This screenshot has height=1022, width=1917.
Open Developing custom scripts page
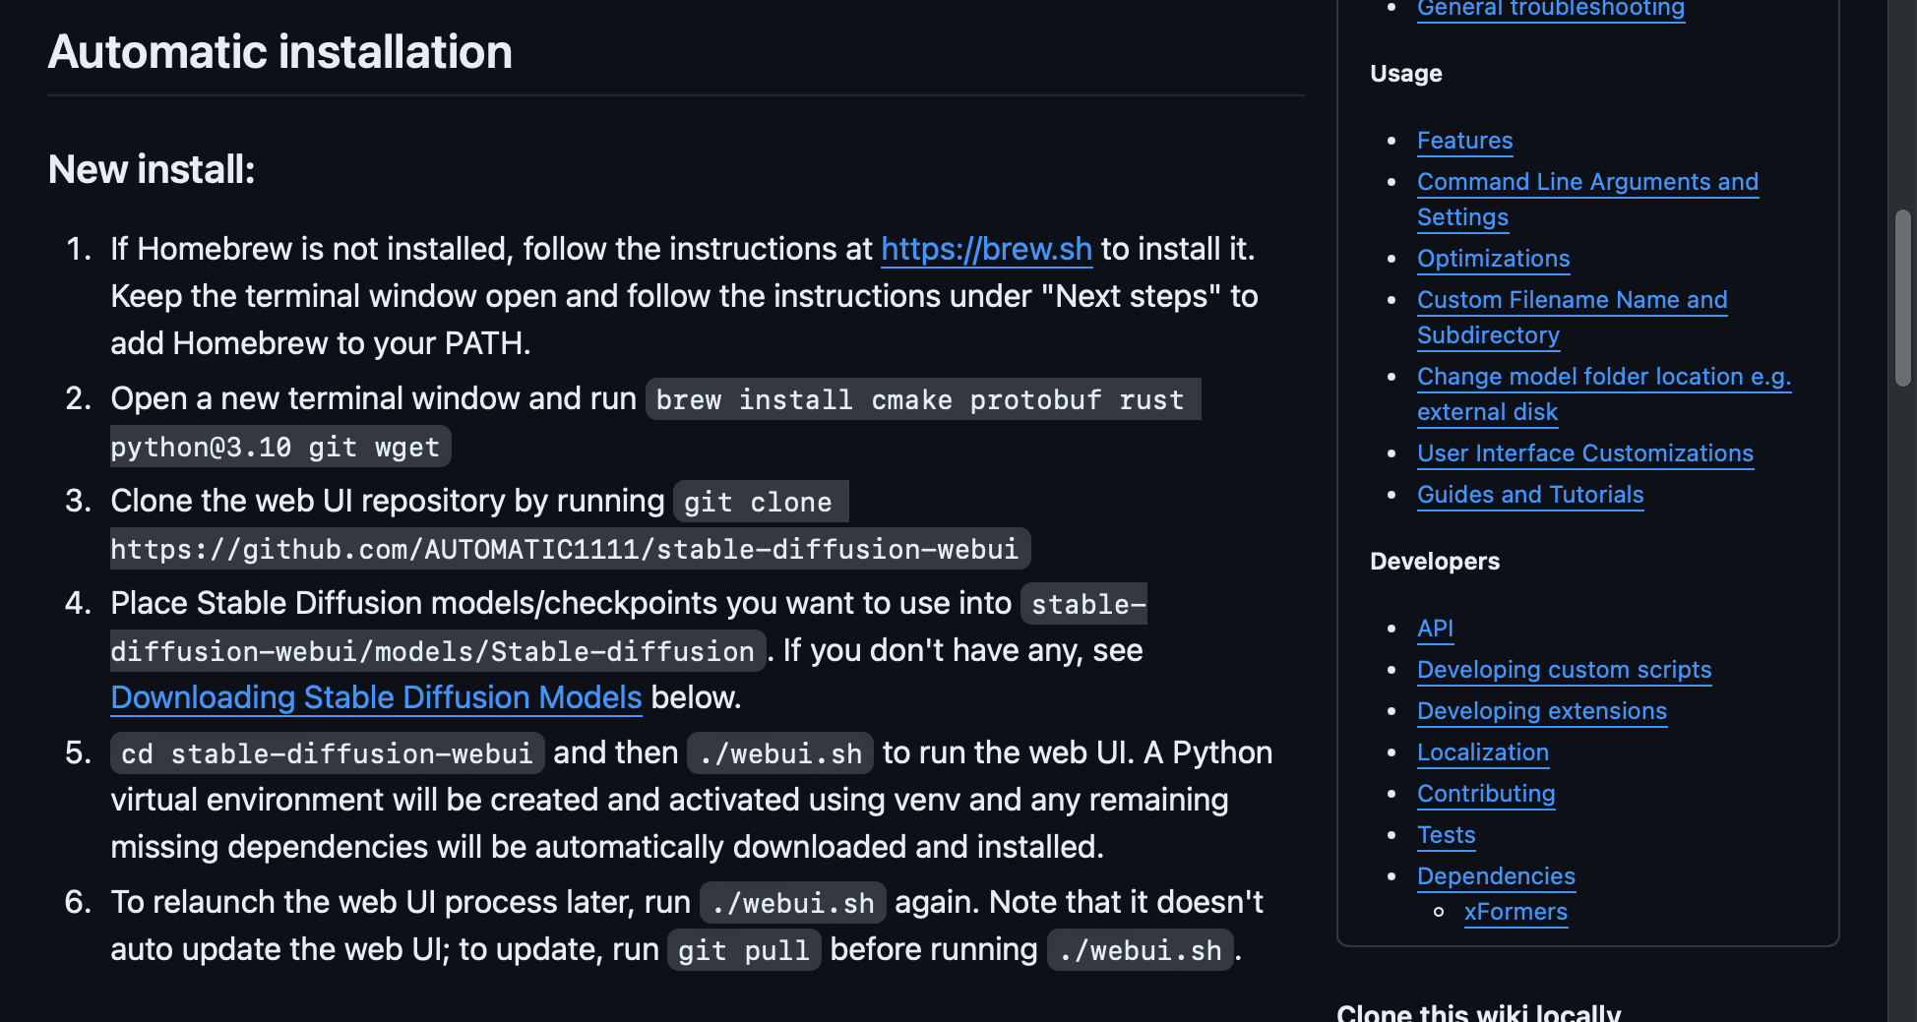tap(1564, 670)
